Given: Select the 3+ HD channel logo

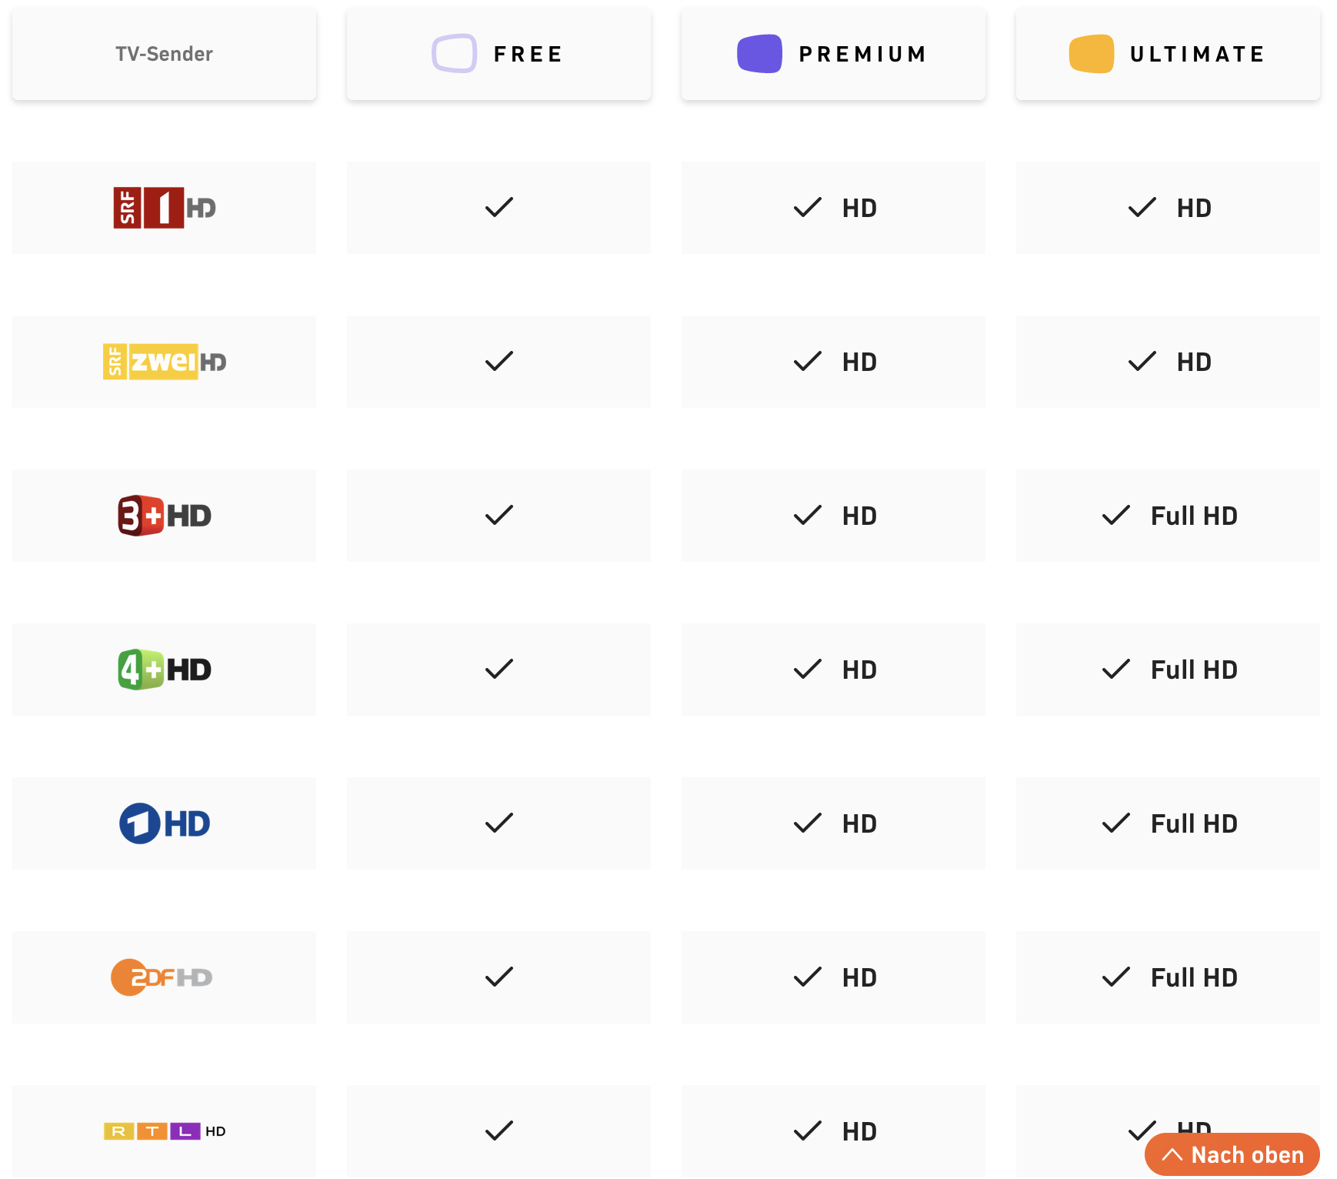Looking at the screenshot, I should [x=165, y=516].
